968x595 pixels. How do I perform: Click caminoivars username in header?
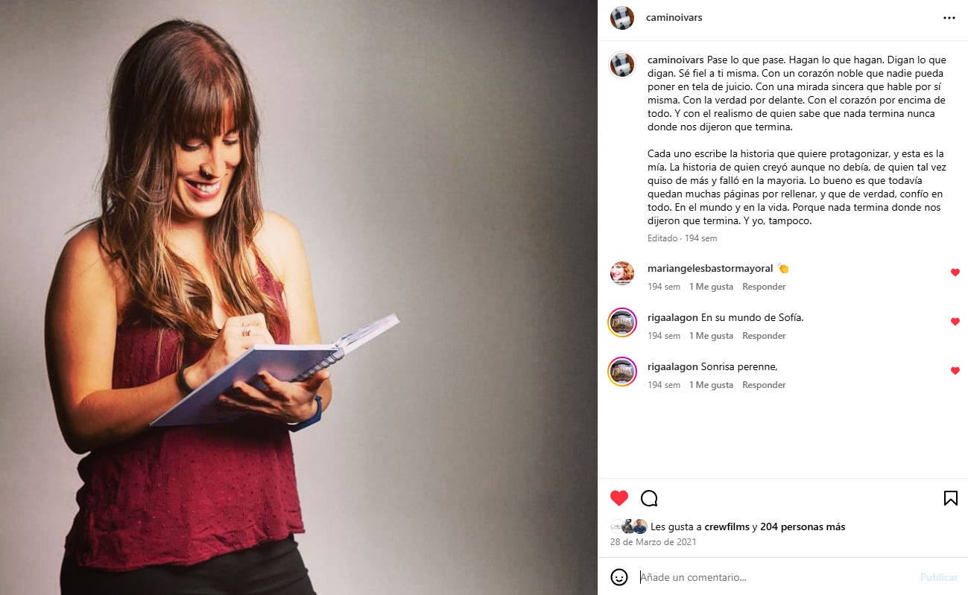click(674, 18)
